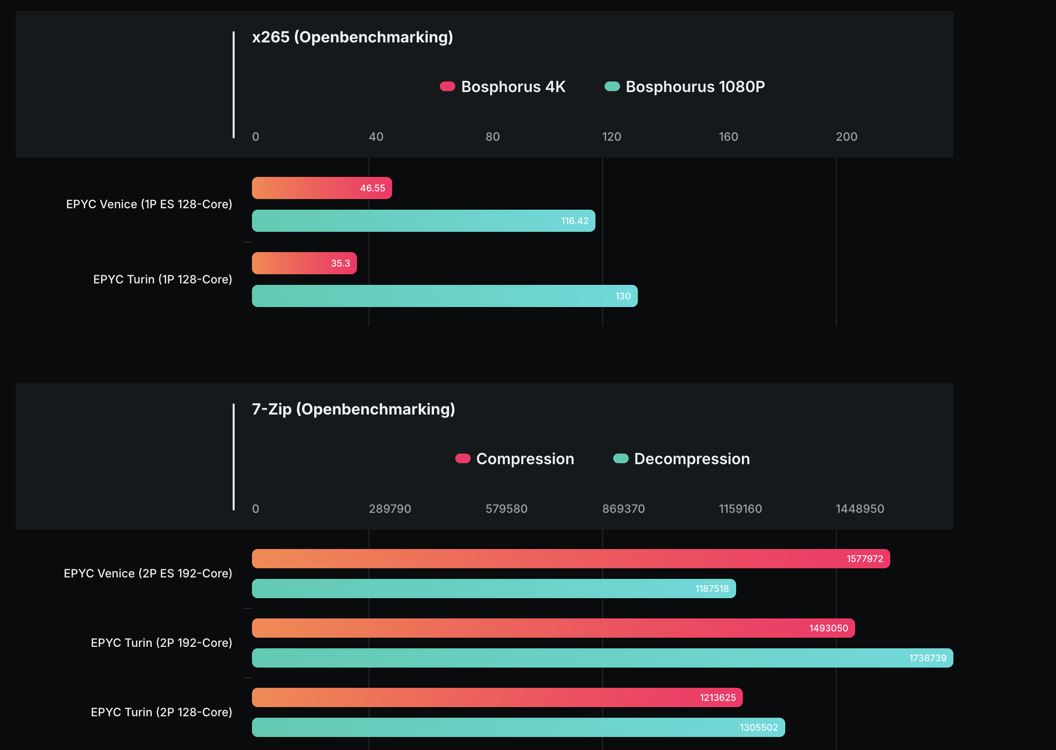
Task: Toggle the Compression legend swatch
Action: click(x=462, y=458)
